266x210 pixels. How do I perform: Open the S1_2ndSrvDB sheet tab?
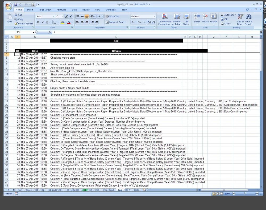pos(55,190)
